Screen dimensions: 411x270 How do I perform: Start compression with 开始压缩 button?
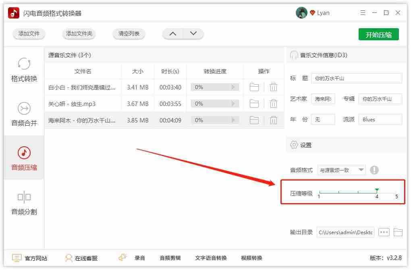(378, 34)
